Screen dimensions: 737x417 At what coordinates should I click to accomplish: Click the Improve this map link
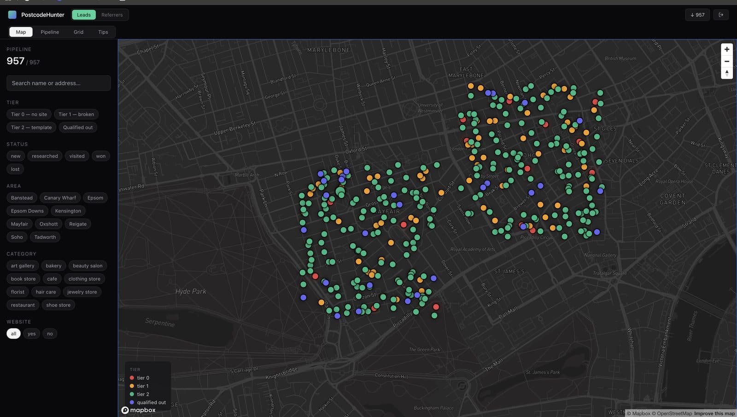pos(714,413)
